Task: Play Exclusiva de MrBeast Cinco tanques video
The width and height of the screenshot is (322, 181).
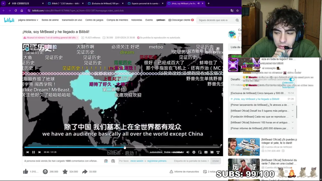Action: (x=262, y=93)
